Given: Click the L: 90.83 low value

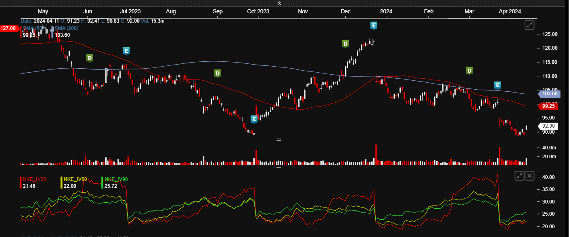Looking at the screenshot, I should click(108, 21).
